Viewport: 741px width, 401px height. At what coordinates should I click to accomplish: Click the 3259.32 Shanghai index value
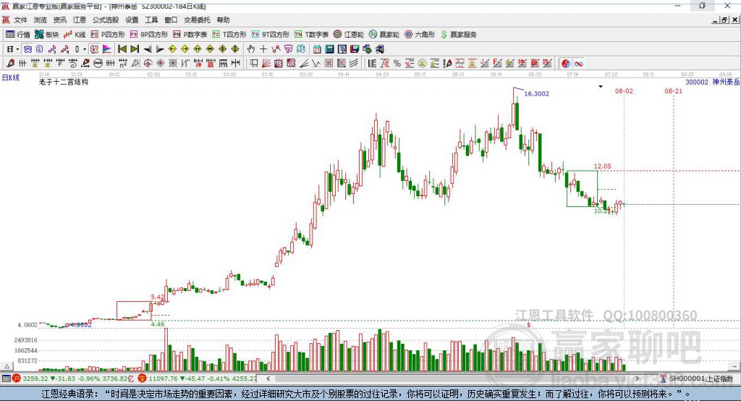pyautogui.click(x=35, y=379)
